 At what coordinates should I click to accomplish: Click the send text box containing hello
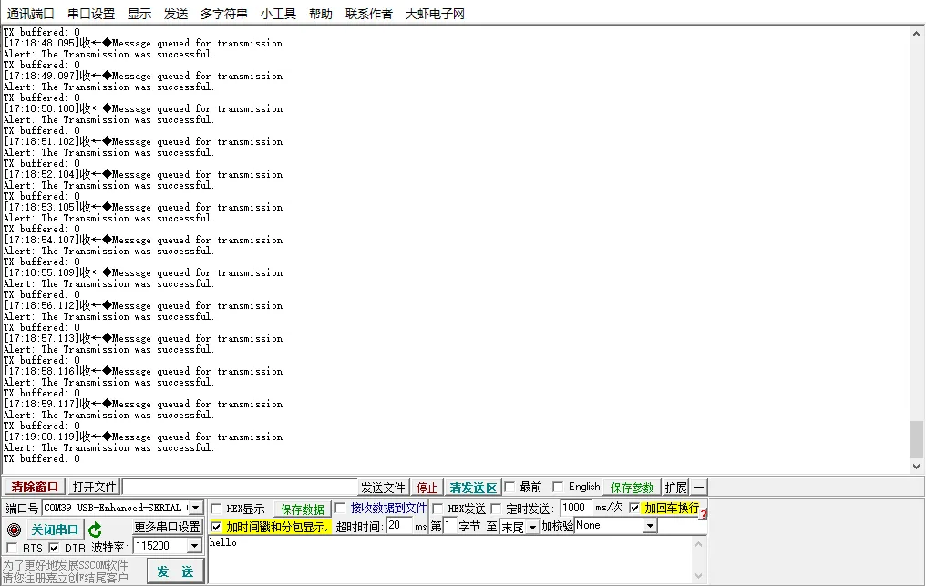click(x=451, y=558)
